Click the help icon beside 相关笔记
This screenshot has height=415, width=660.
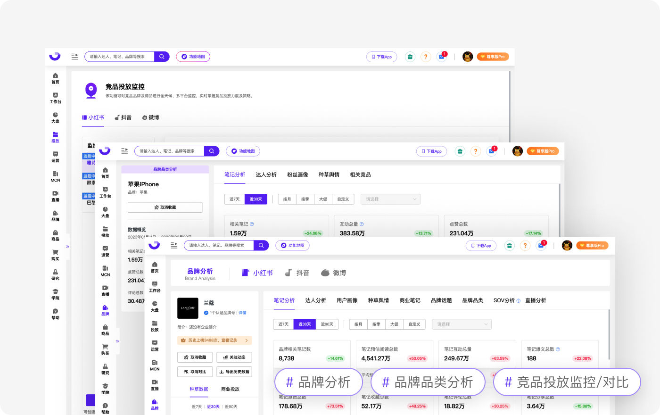coord(252,224)
